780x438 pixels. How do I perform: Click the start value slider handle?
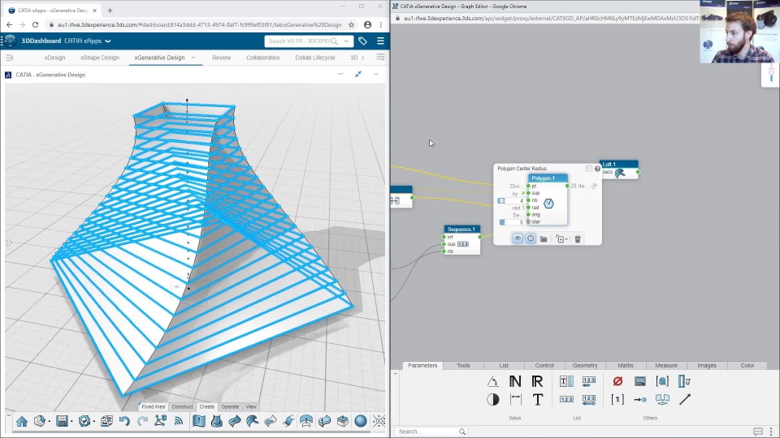502,222
